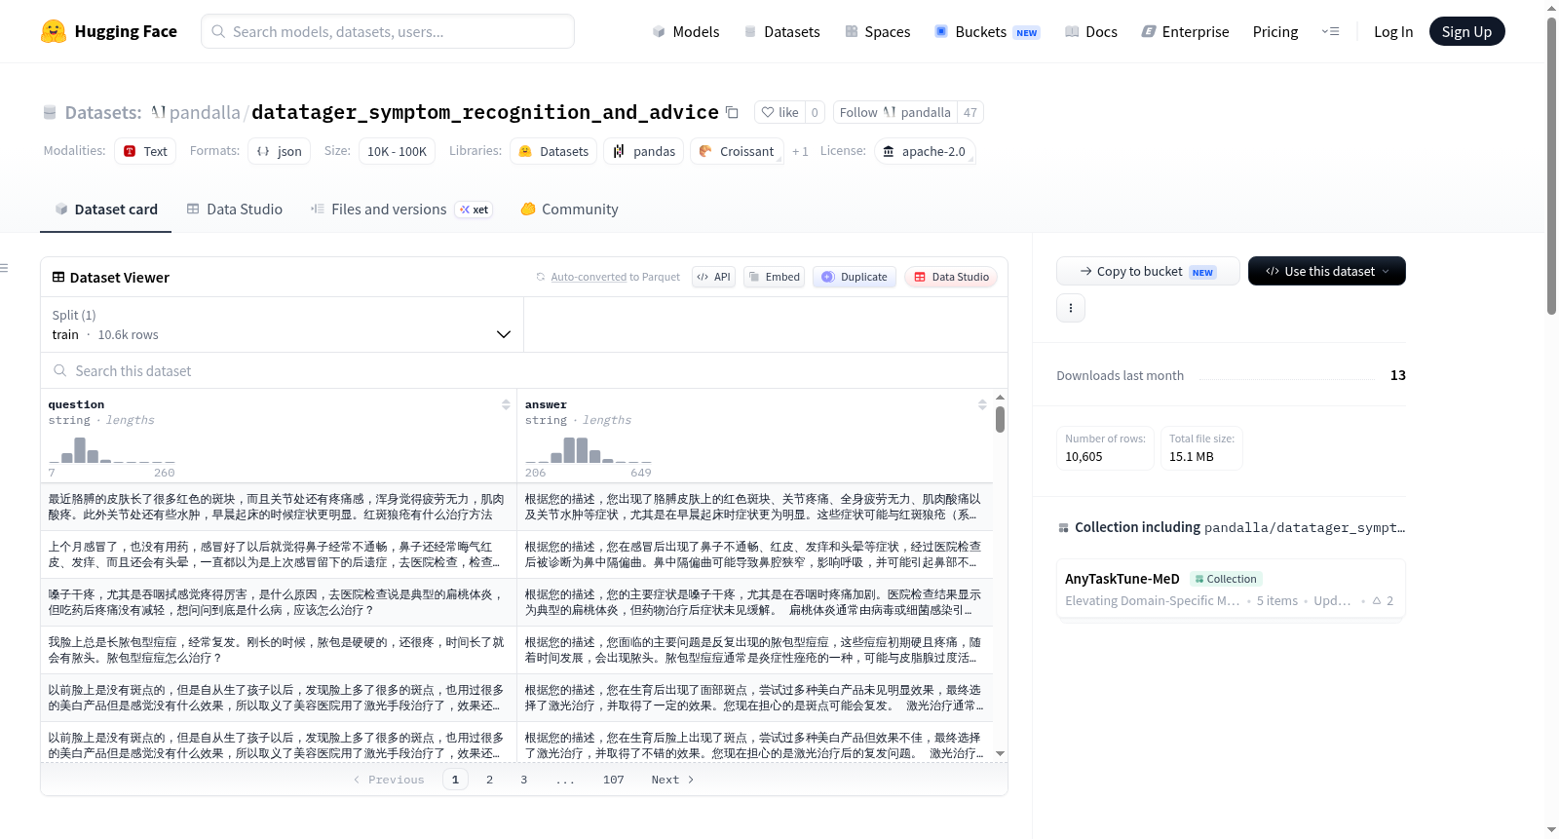Viewport: 1559px width, 839px height.
Task: Click Log In
Action: 1392,31
